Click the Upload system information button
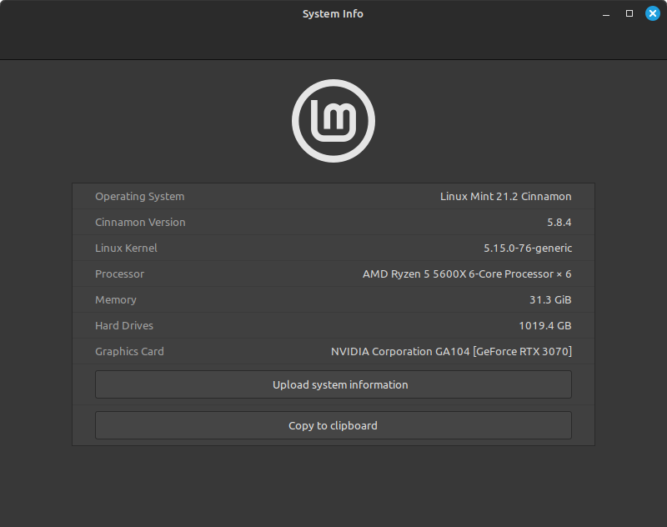This screenshot has height=527, width=667. 333,384
